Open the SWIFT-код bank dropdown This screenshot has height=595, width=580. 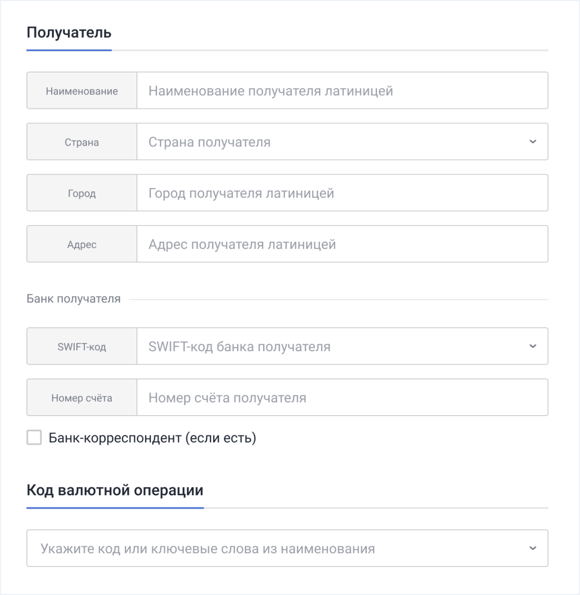click(333, 346)
